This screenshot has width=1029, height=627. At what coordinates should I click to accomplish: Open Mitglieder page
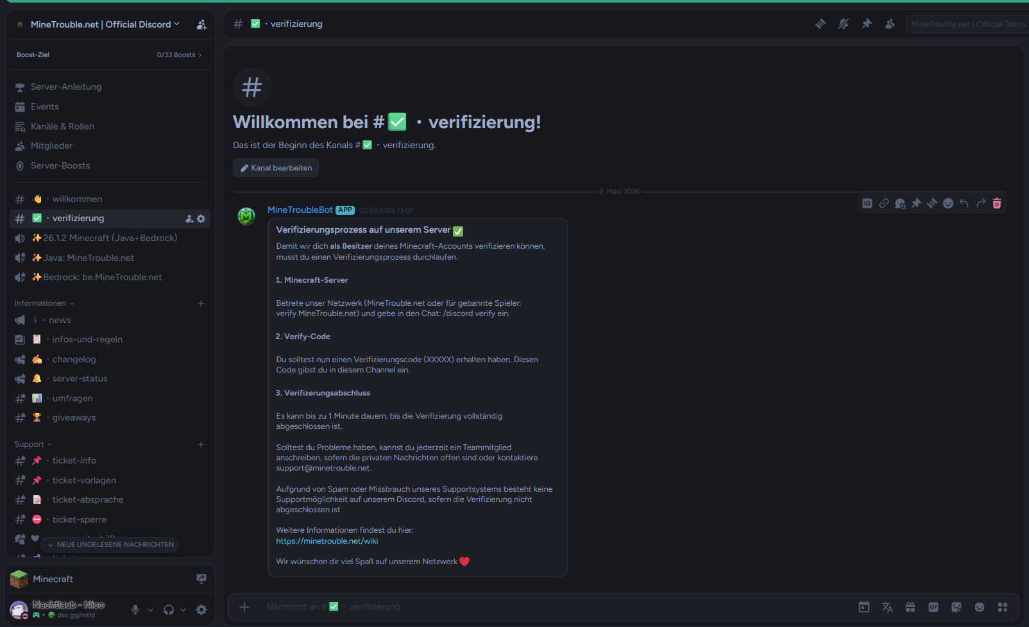click(x=109, y=146)
